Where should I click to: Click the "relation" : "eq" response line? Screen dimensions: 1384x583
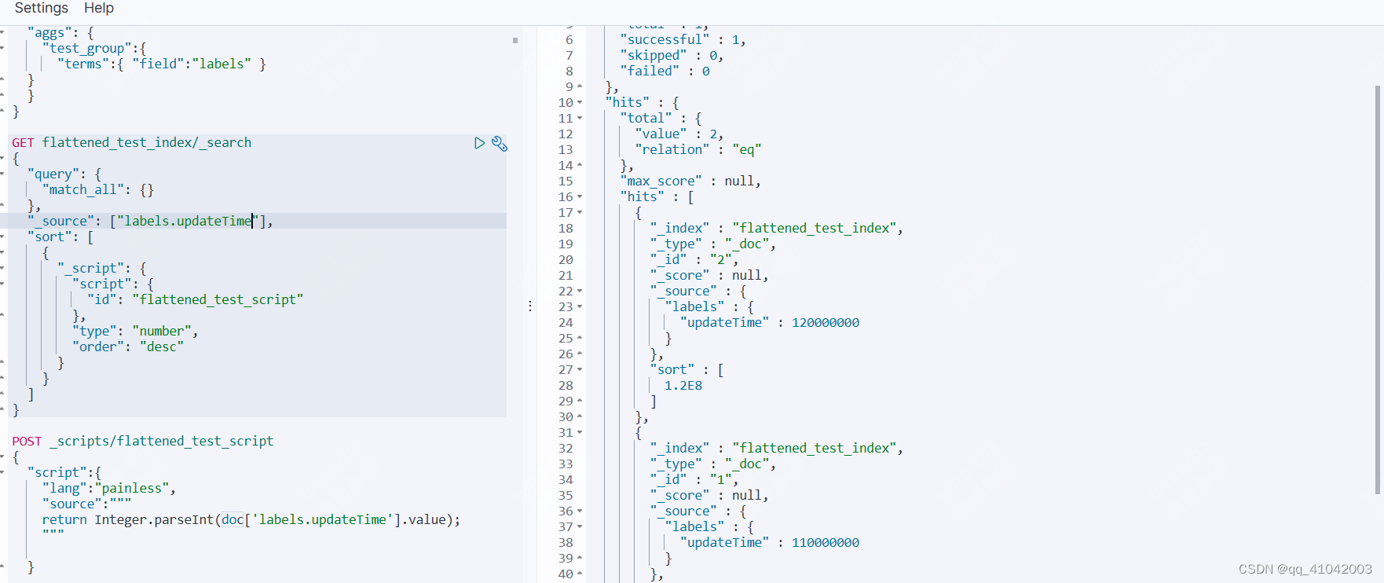[698, 149]
